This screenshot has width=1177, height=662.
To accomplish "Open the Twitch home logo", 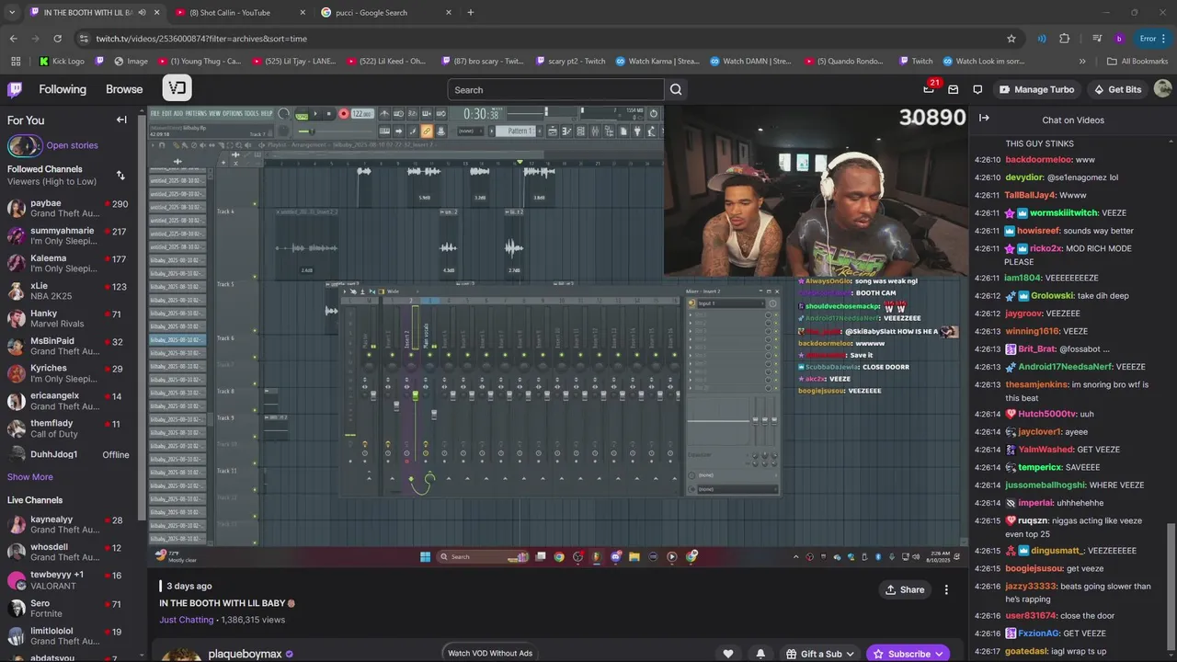I will 15,89.
